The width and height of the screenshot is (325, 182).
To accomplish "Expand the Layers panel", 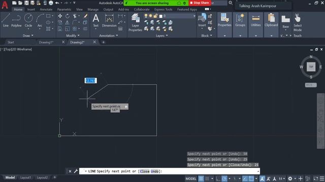I will (x=161, y=36).
